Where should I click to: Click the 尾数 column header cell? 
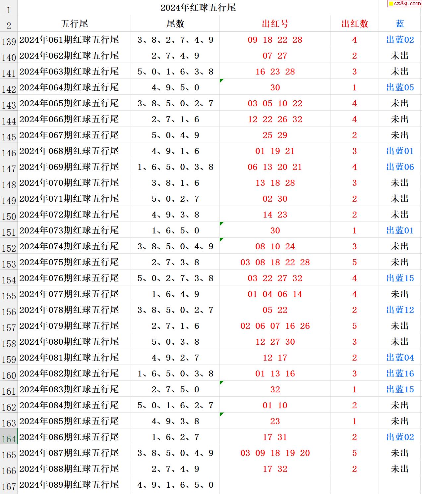[175, 24]
